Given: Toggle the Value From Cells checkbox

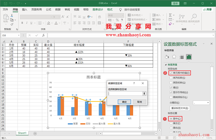Looking at the screenshot, I should click(171, 73).
